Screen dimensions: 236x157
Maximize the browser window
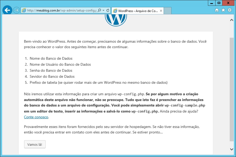(x=219, y=3)
